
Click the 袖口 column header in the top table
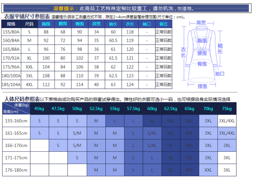pyautogui.click(x=147, y=24)
